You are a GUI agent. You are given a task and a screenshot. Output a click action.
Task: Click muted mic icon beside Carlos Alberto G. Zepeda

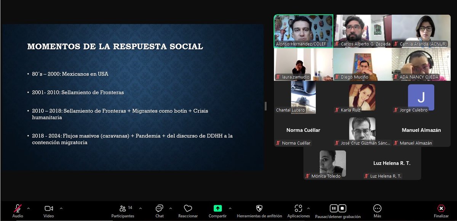coord(337,44)
